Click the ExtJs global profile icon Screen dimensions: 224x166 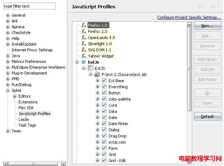tap(84, 62)
